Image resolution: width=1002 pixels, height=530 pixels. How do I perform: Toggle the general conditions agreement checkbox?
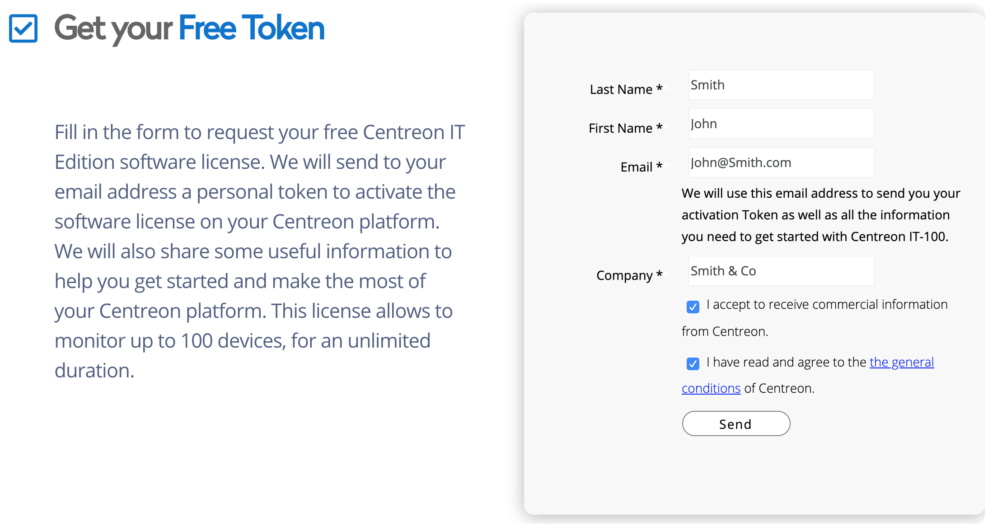[693, 363]
